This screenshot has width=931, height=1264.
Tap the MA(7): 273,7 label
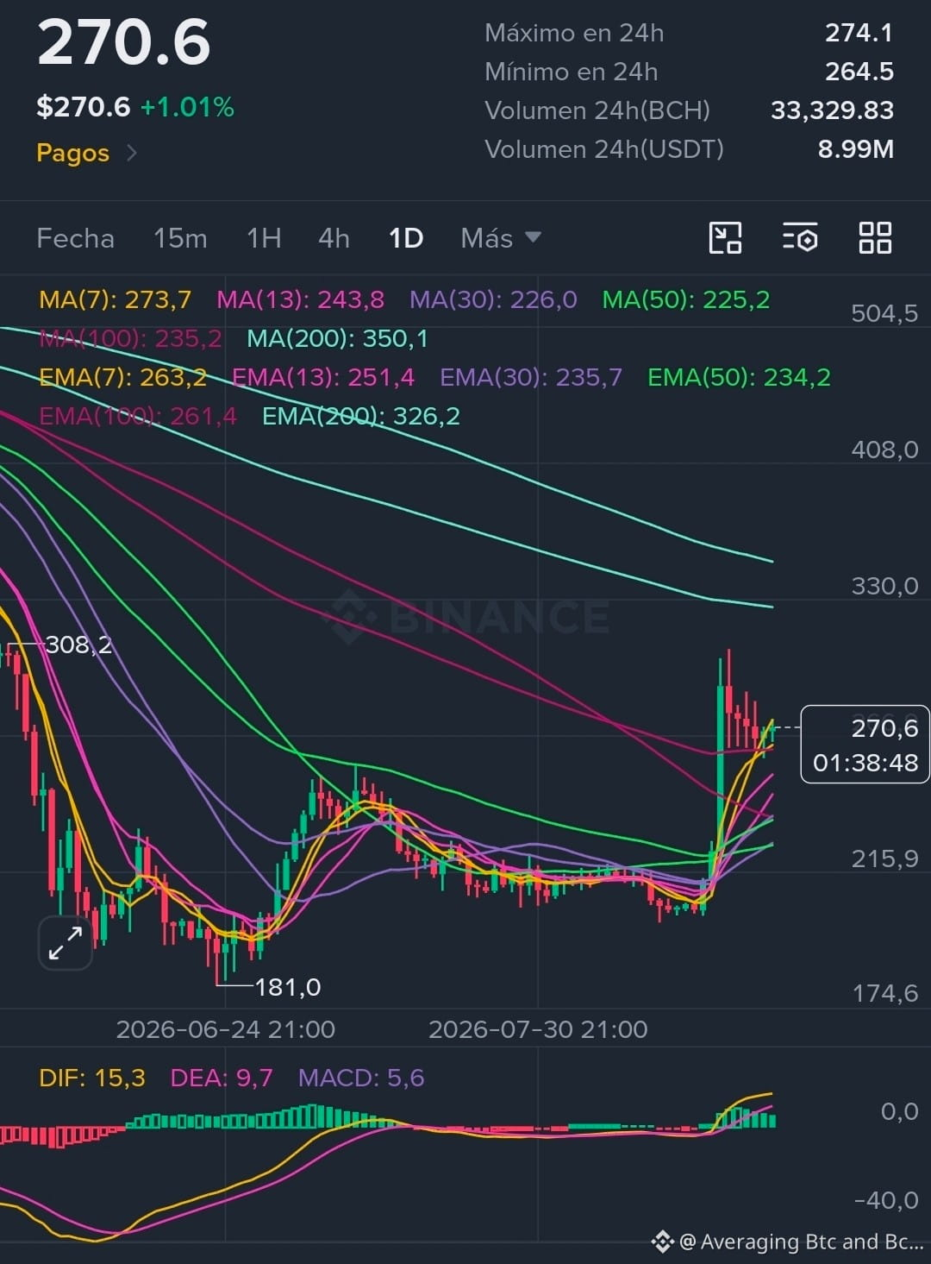[x=115, y=299]
